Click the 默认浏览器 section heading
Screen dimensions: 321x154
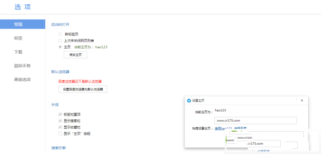click(x=60, y=72)
